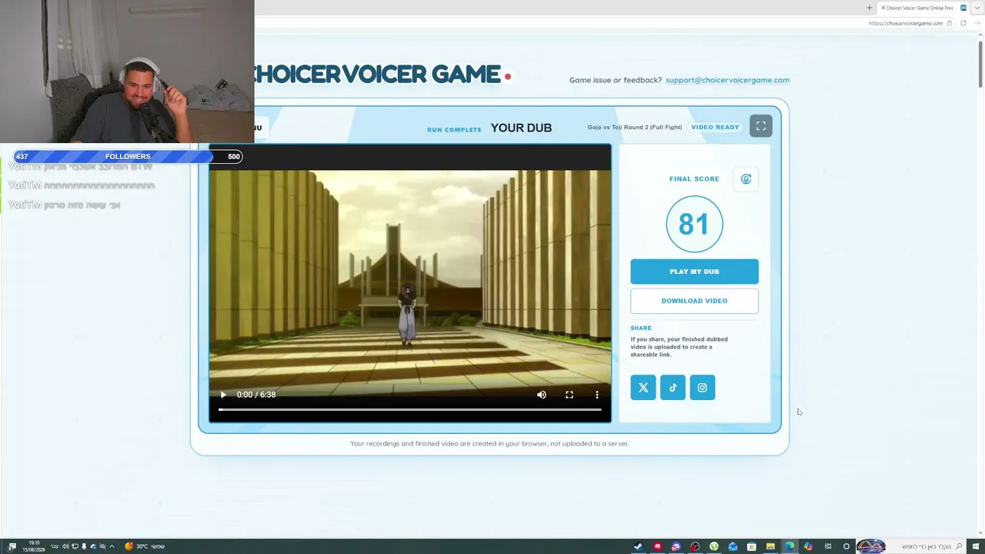Close the Choicer Voicer Game tab
This screenshot has height=554, width=985.
[883, 8]
